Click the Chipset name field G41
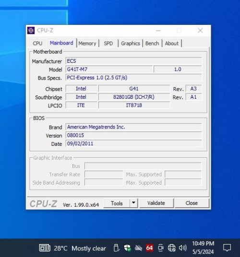This screenshot has height=257, width=240. (134, 89)
